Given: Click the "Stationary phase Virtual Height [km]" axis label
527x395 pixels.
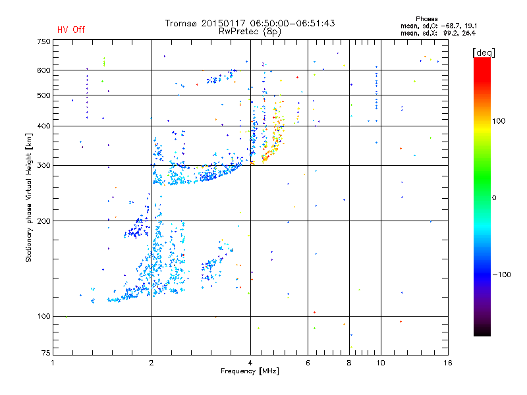Looking at the screenshot, I should click(x=29, y=197).
